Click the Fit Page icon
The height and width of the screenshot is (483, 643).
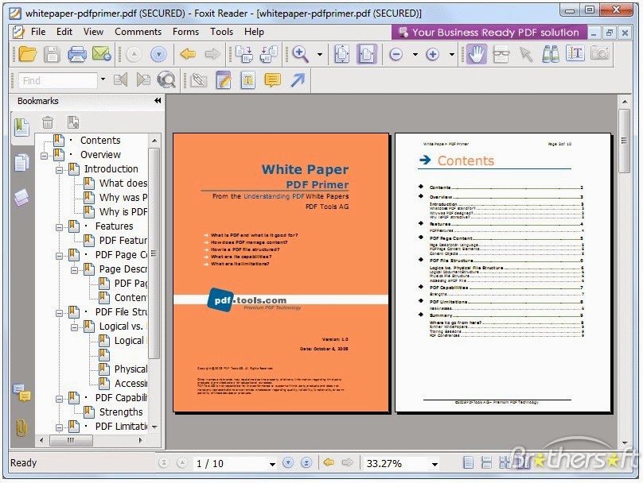point(342,53)
